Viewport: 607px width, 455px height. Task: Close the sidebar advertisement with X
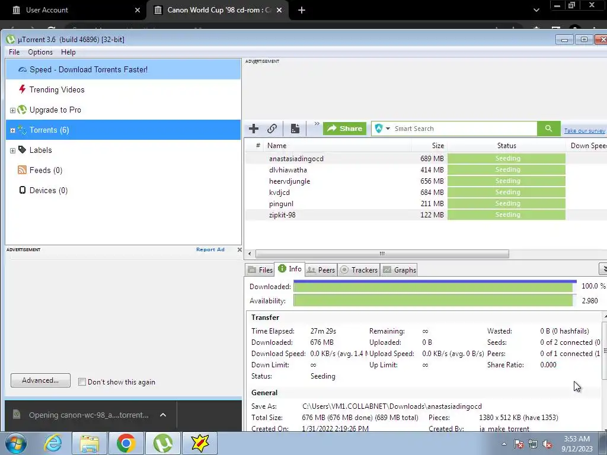click(239, 249)
